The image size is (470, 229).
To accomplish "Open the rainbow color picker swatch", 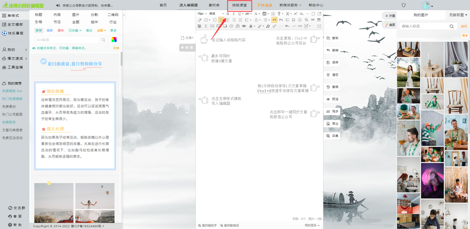I will click(114, 40).
